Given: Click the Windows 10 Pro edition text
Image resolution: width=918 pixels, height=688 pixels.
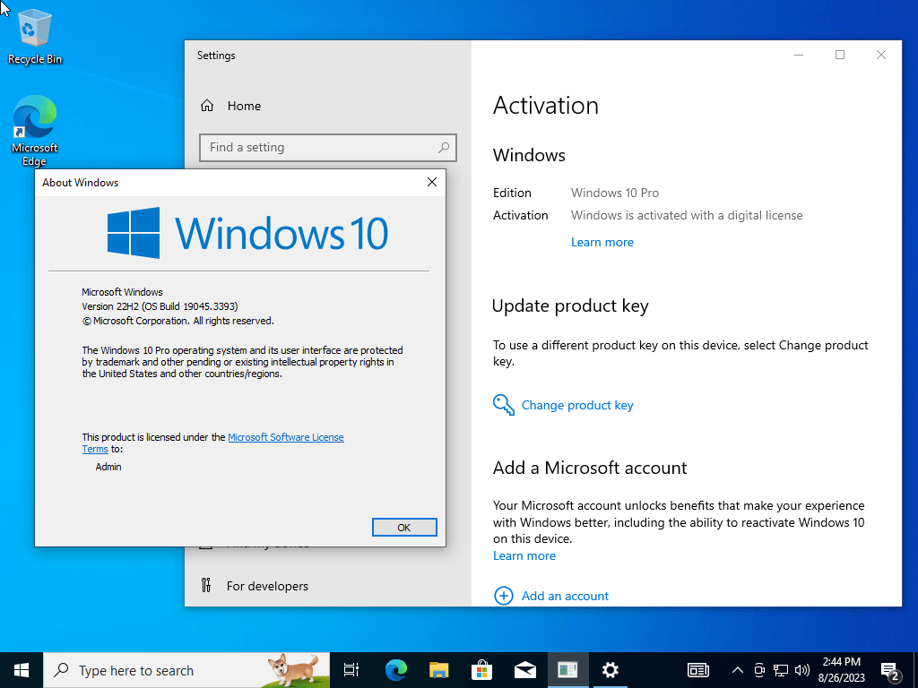Looking at the screenshot, I should (615, 193).
